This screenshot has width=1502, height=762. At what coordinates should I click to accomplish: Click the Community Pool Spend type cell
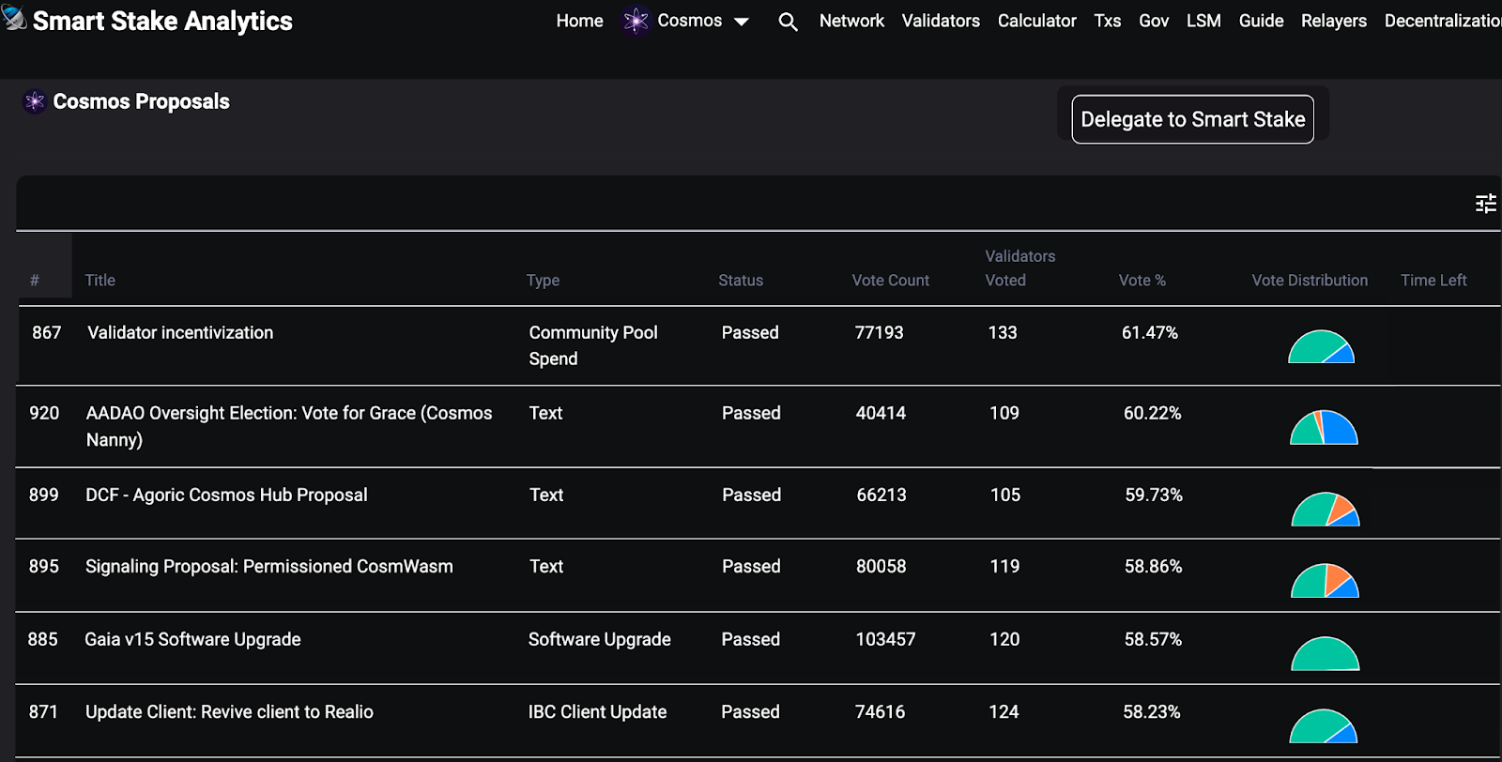[593, 345]
